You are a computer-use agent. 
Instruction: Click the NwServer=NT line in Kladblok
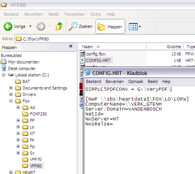coord(102,119)
